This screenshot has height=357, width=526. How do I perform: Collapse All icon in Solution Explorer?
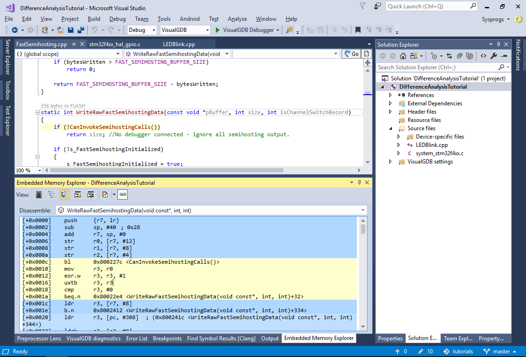pyautogui.click(x=459, y=56)
